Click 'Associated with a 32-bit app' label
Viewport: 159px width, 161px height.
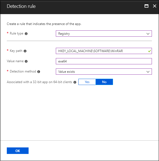pyautogui.click(x=39, y=82)
